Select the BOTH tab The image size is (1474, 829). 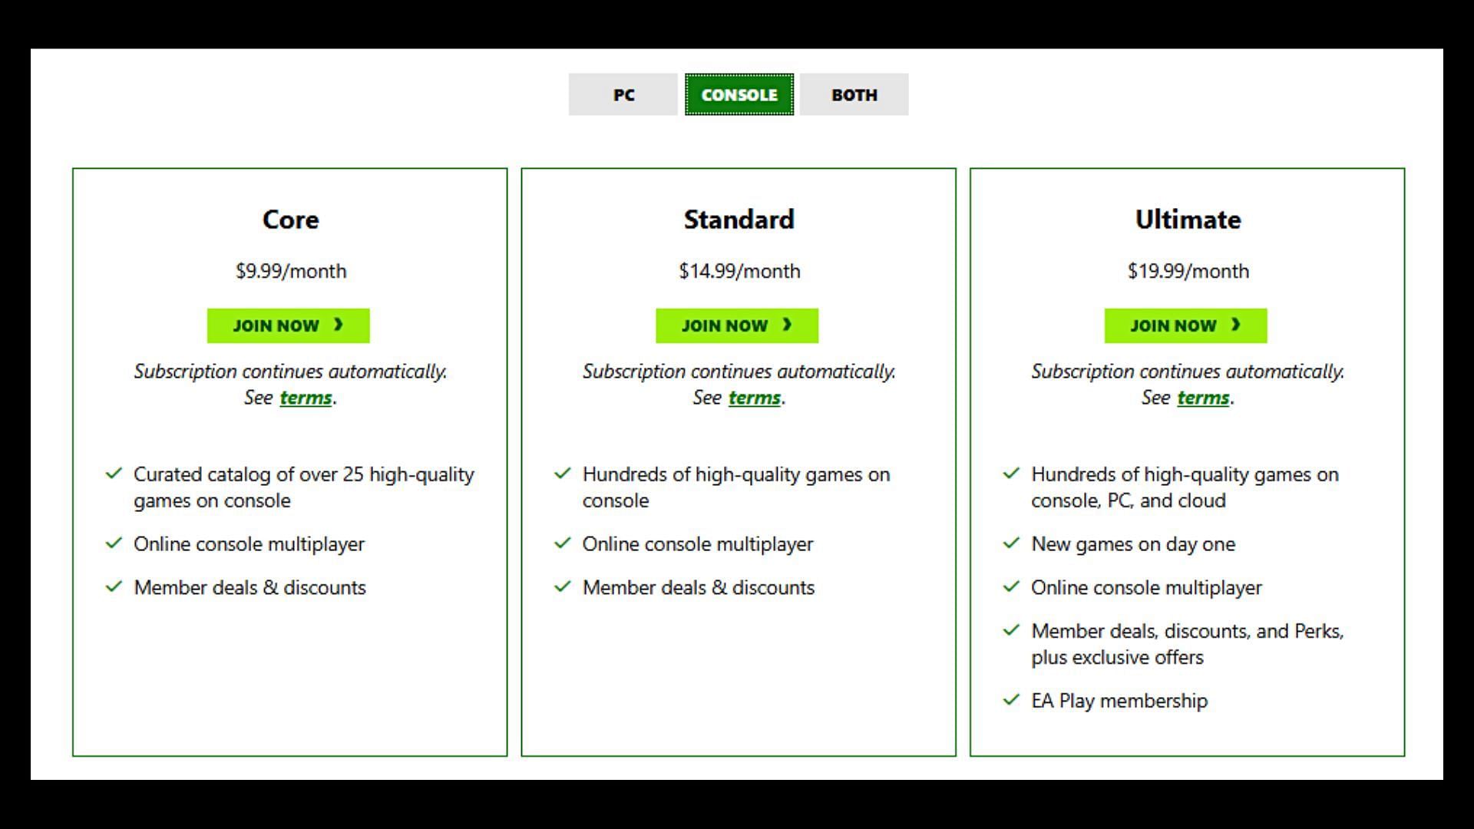[x=854, y=94]
